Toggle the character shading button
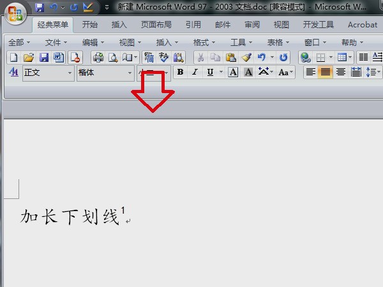The image size is (383, 287). click(248, 72)
